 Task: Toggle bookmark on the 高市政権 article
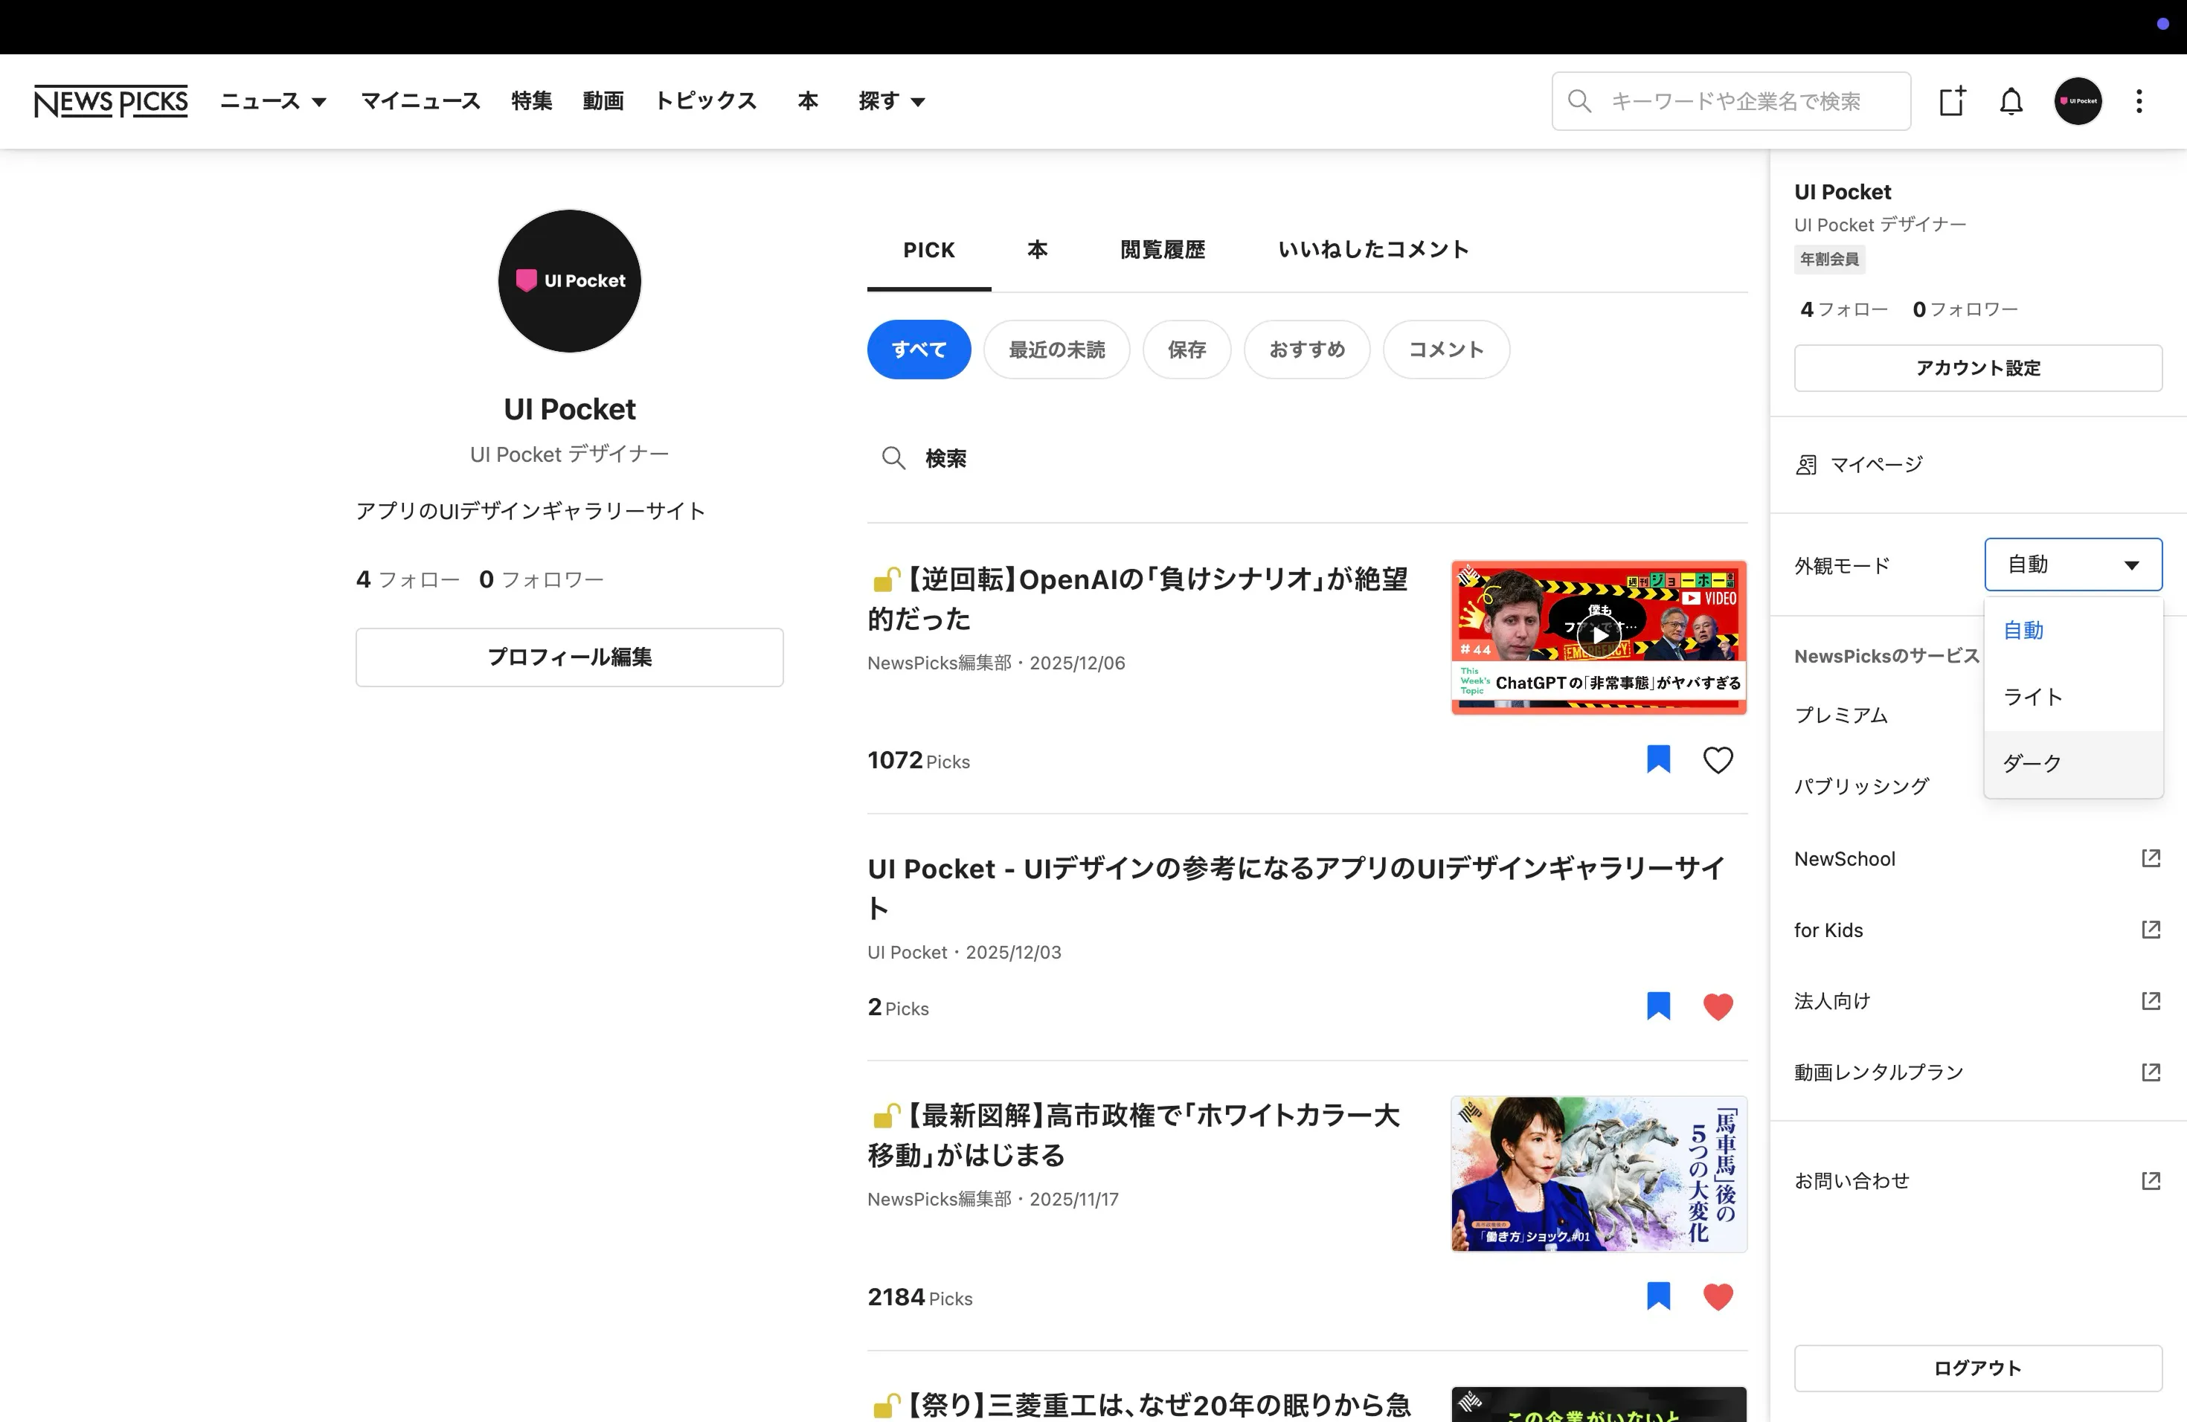(x=1657, y=1296)
